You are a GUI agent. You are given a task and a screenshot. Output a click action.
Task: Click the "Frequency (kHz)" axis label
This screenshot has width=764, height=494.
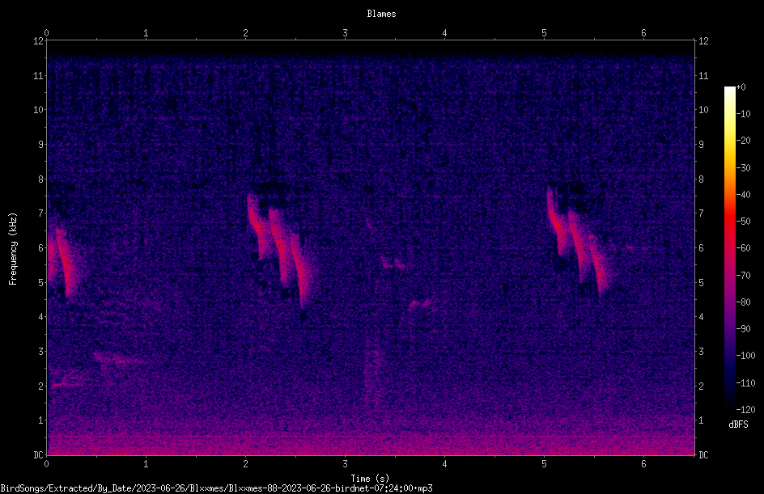[x=13, y=249]
